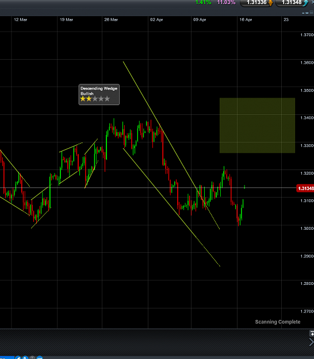
Task: Expand the panel with the right chevron
Action: coord(312,342)
